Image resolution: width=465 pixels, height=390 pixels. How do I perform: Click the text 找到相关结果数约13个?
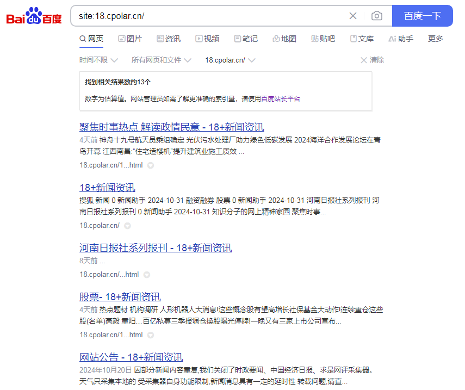[117, 82]
